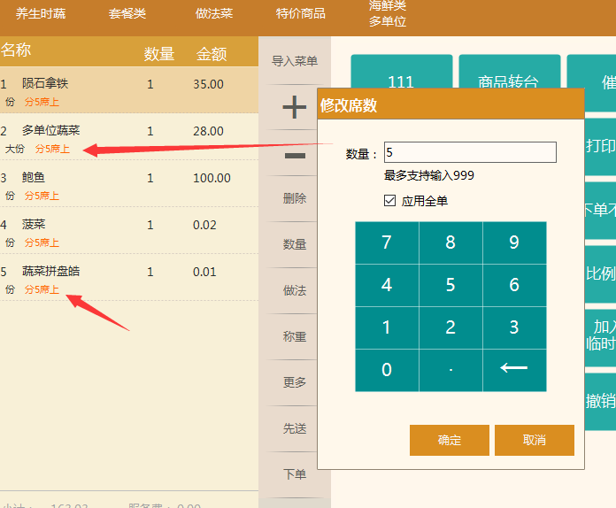Open the 特价商品 category tab
This screenshot has width=616, height=508.
click(x=300, y=13)
